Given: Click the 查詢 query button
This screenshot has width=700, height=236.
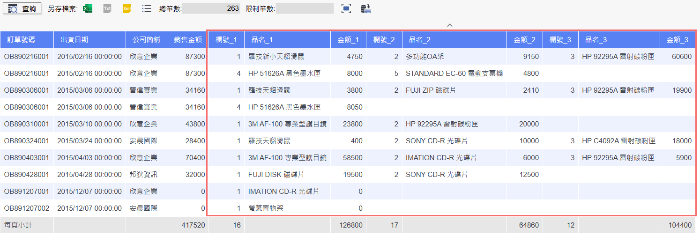Looking at the screenshot, I should click(22, 8).
